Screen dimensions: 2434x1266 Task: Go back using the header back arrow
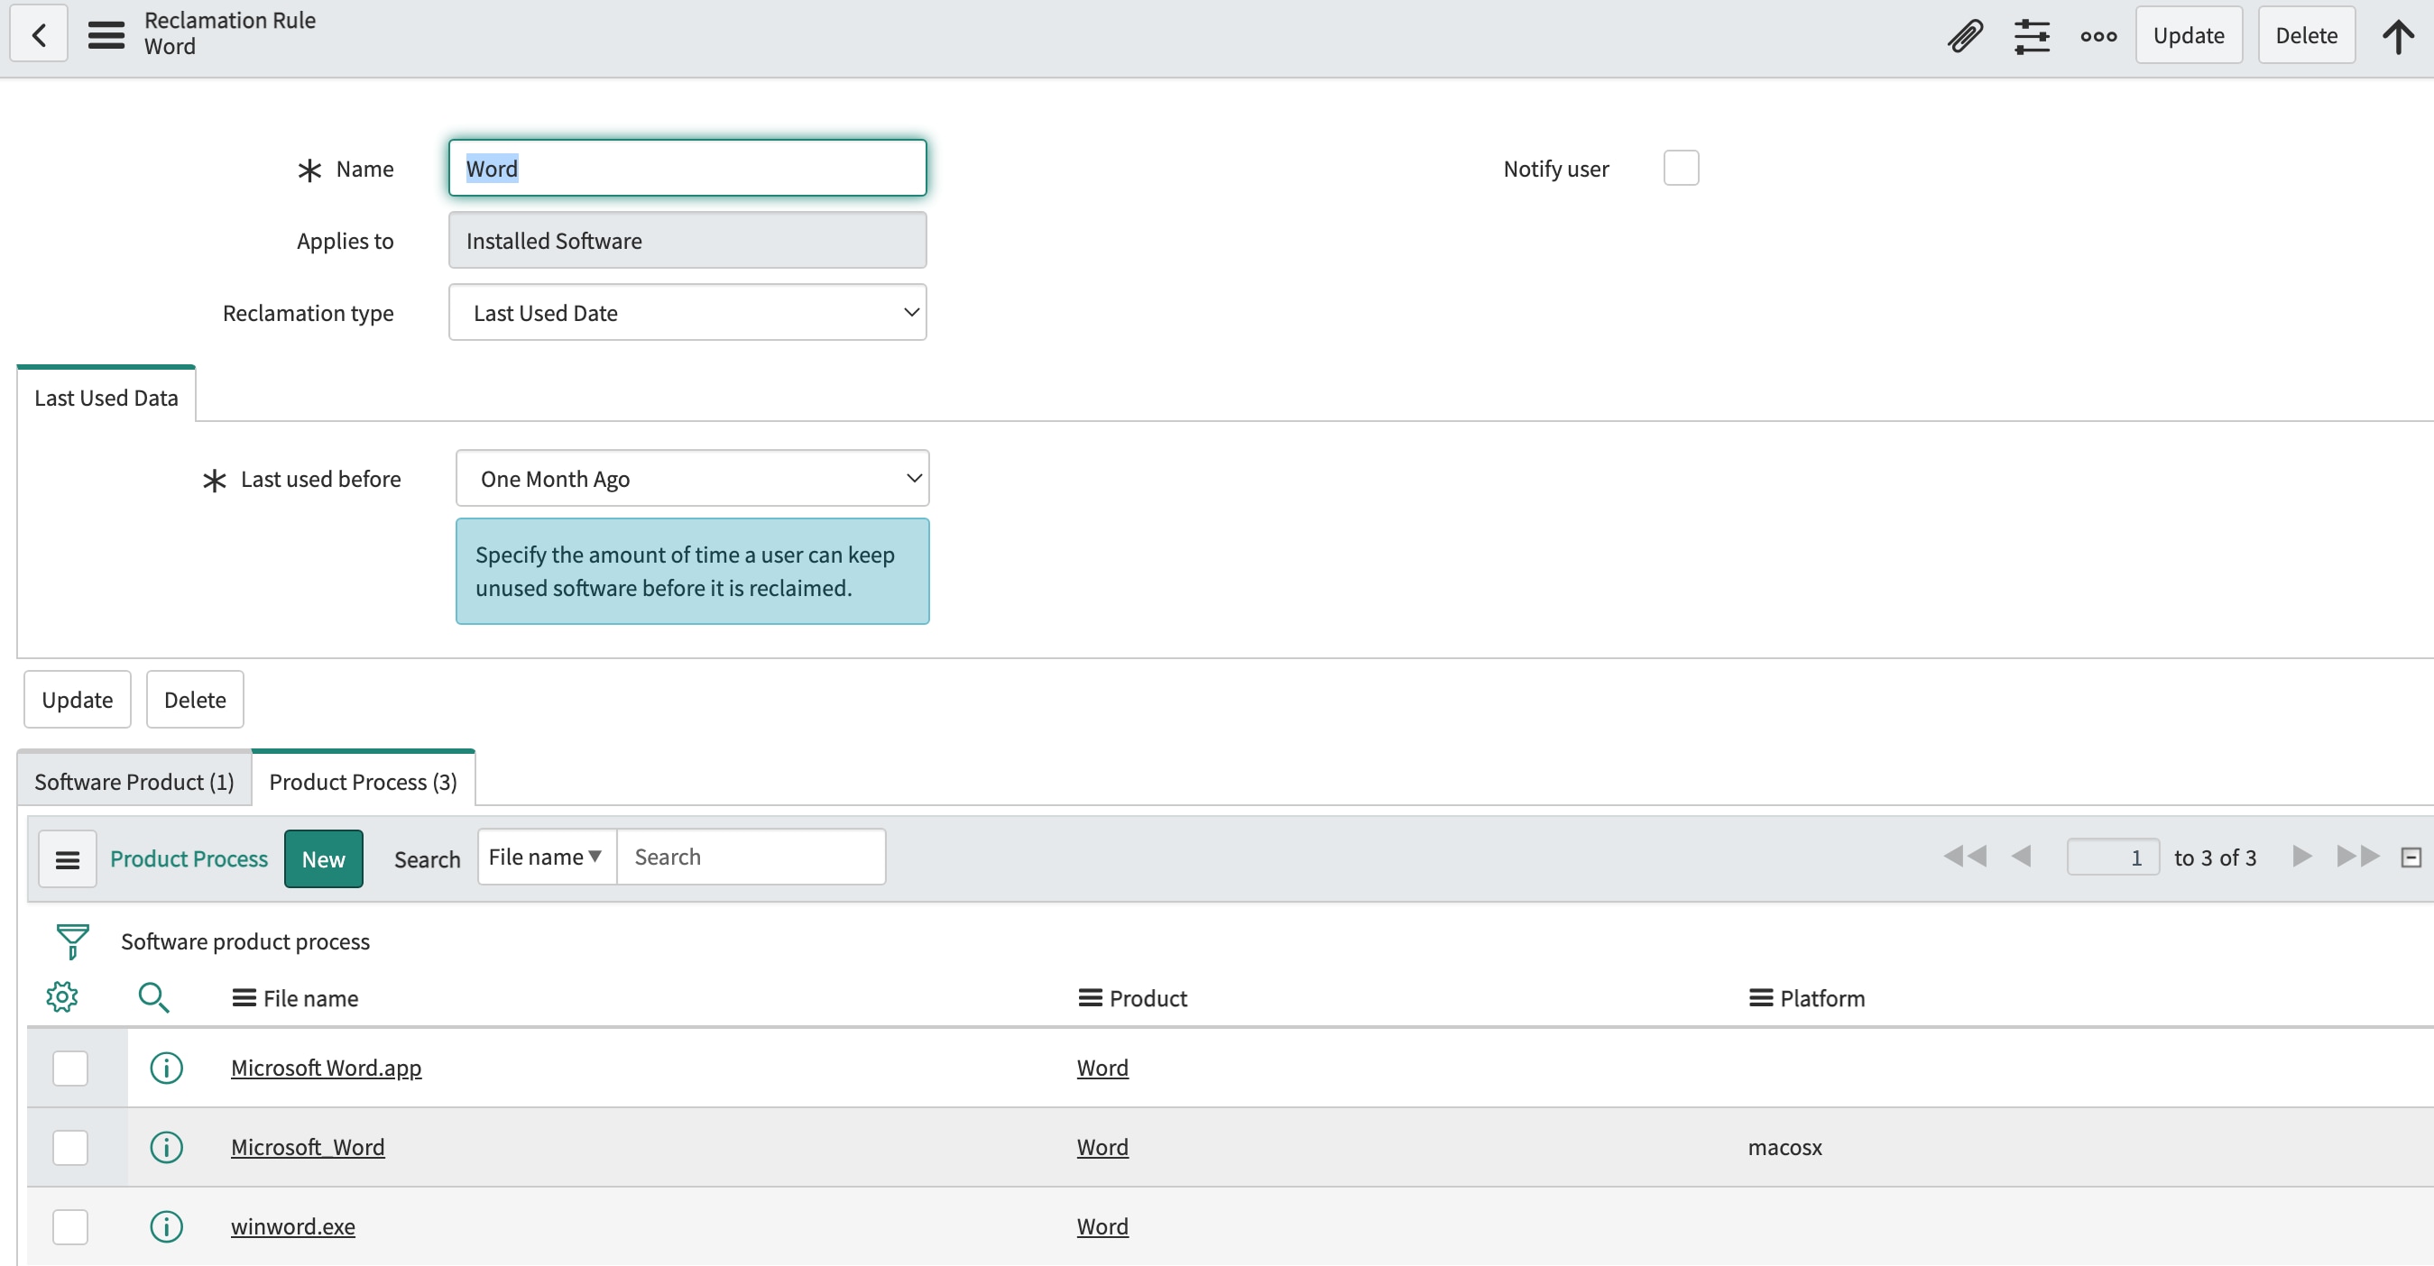point(39,35)
